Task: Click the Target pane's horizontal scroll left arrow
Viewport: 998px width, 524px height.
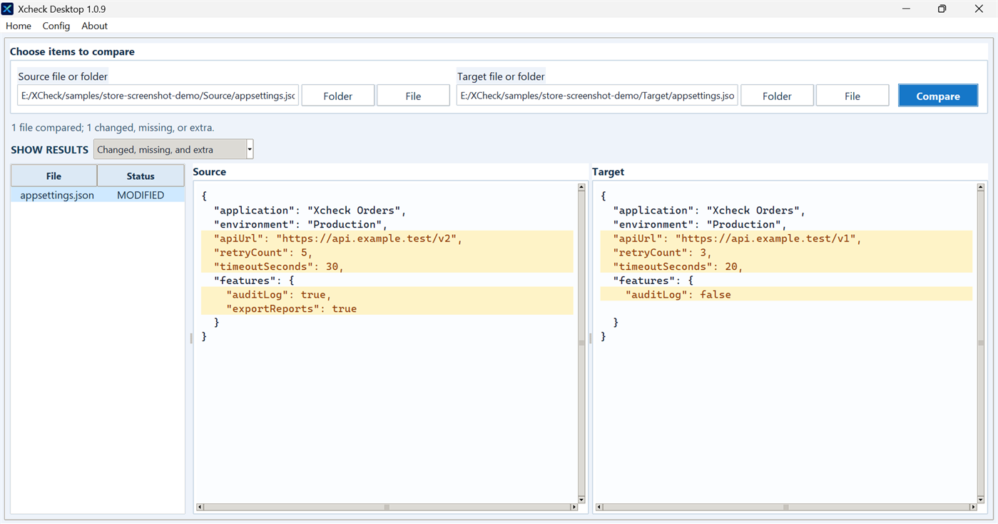Action: point(600,507)
